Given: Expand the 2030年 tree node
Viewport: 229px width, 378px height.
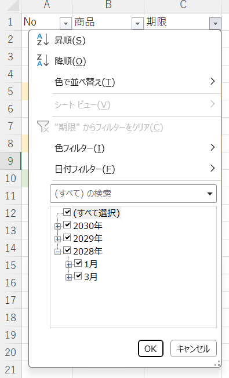Looking at the screenshot, I should tap(57, 226).
